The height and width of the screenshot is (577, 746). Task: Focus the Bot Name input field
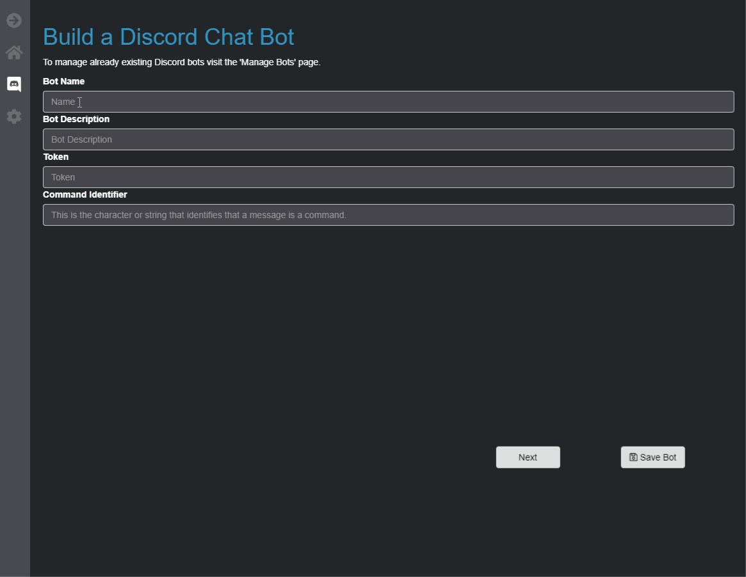click(388, 102)
